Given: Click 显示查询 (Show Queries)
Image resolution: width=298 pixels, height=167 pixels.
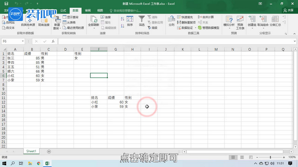Looking at the screenshot, I should 70,17.
